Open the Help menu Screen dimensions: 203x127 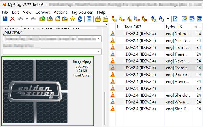point(101,12)
